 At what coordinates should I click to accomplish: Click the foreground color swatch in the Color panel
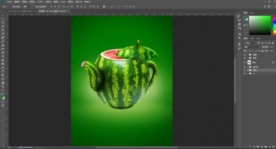click(245, 18)
